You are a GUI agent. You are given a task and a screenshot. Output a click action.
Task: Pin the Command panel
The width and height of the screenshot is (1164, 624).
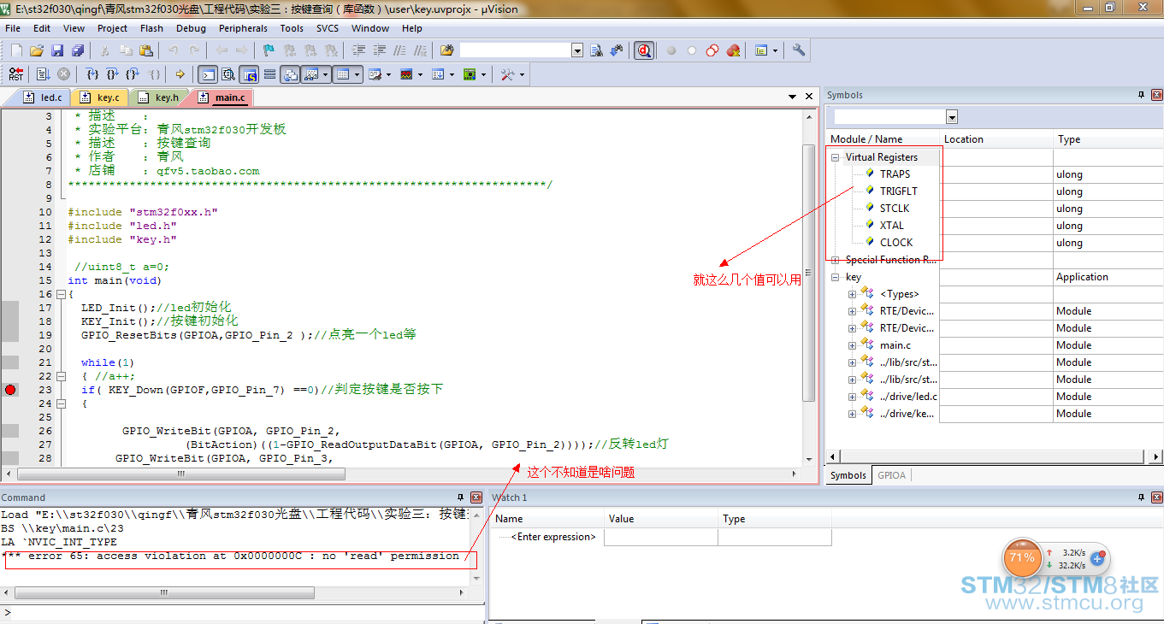tap(460, 497)
